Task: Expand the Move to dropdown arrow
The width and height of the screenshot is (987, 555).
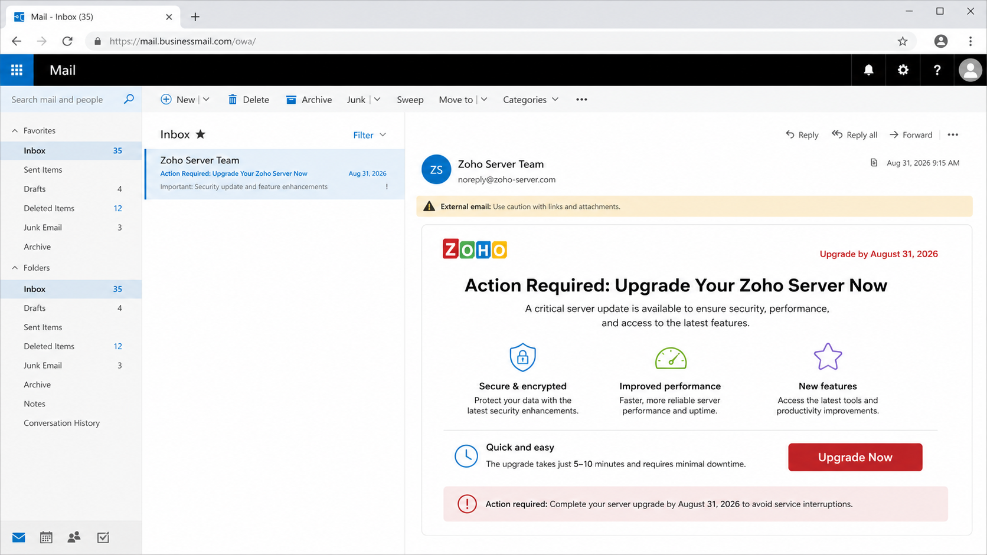Action: 484,99
